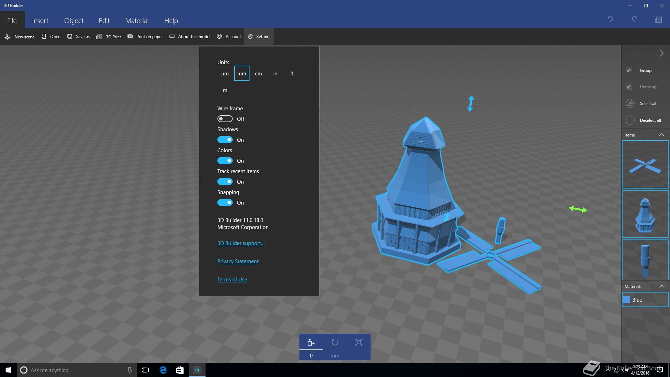The height and width of the screenshot is (377, 670).
Task: Click the Undo arrow icon
Action: 610,20
